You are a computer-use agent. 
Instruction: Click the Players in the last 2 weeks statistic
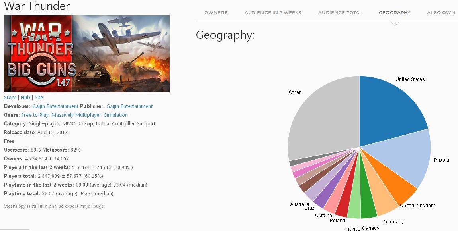click(69, 167)
